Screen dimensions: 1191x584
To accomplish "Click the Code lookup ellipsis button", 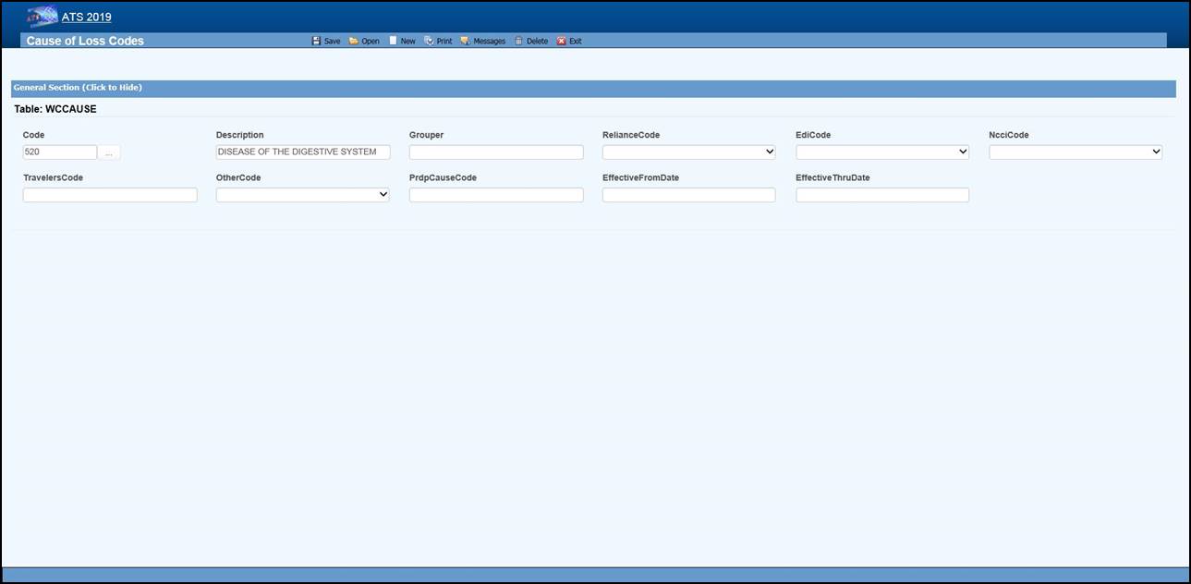I will point(109,152).
